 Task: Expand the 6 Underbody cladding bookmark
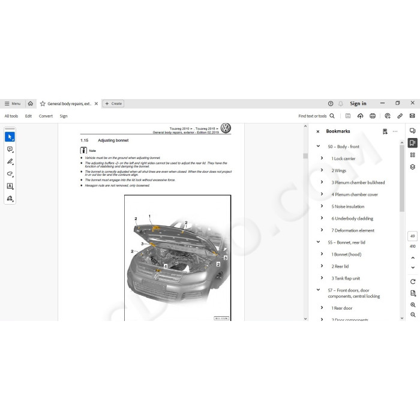point(322,218)
